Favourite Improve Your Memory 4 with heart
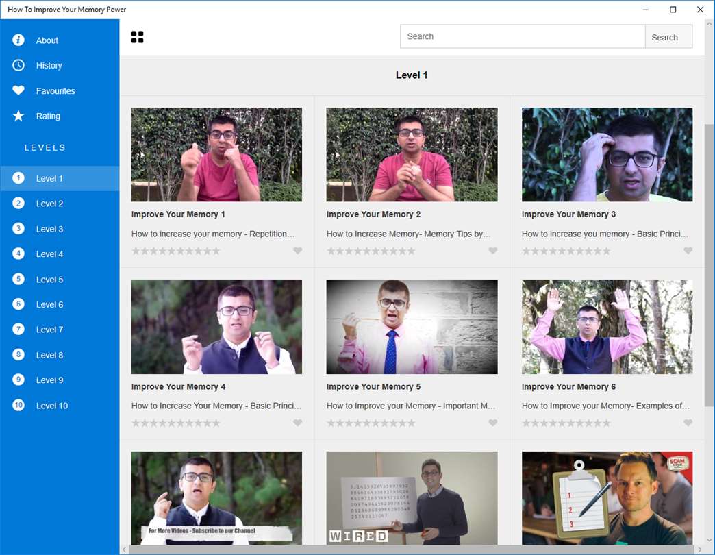This screenshot has width=715, height=555. tap(297, 423)
